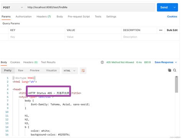Screen dimensions: 182x139
Task: Click the doctype html line
Action: click(x=24, y=78)
